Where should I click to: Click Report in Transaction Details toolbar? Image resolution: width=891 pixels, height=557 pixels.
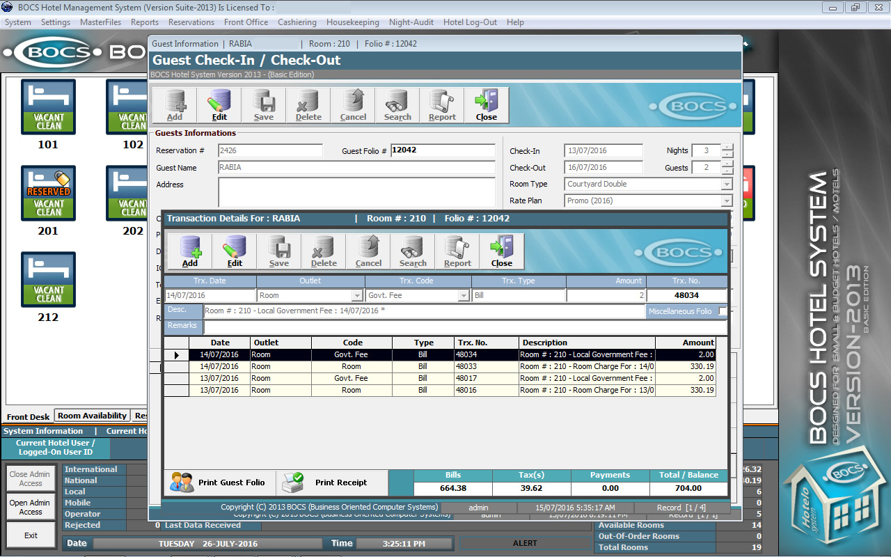(457, 251)
